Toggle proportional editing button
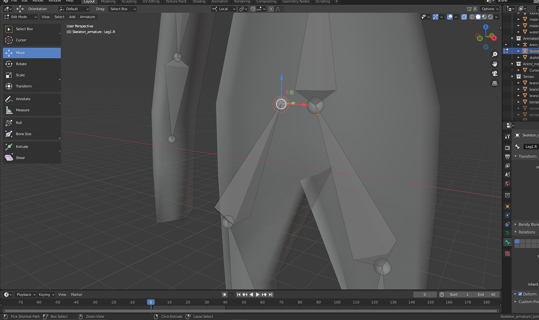The image size is (539, 320). pos(271,9)
